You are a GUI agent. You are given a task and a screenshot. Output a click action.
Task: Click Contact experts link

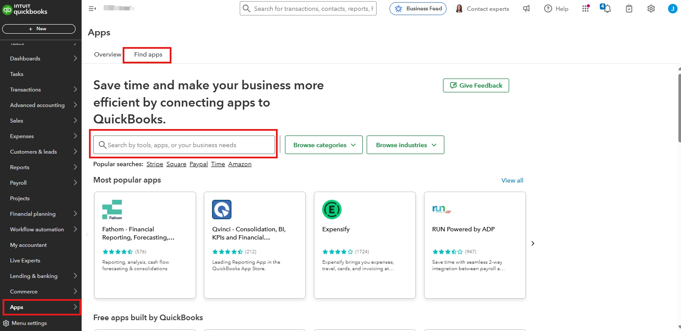(488, 9)
